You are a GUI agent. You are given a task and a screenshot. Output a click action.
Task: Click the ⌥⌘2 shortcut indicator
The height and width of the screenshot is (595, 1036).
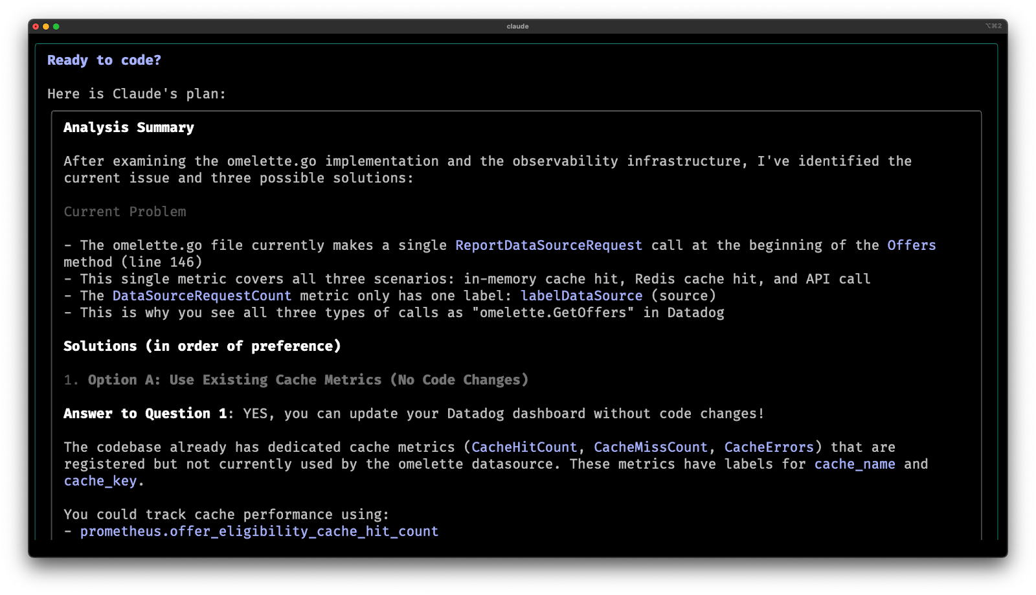point(995,27)
